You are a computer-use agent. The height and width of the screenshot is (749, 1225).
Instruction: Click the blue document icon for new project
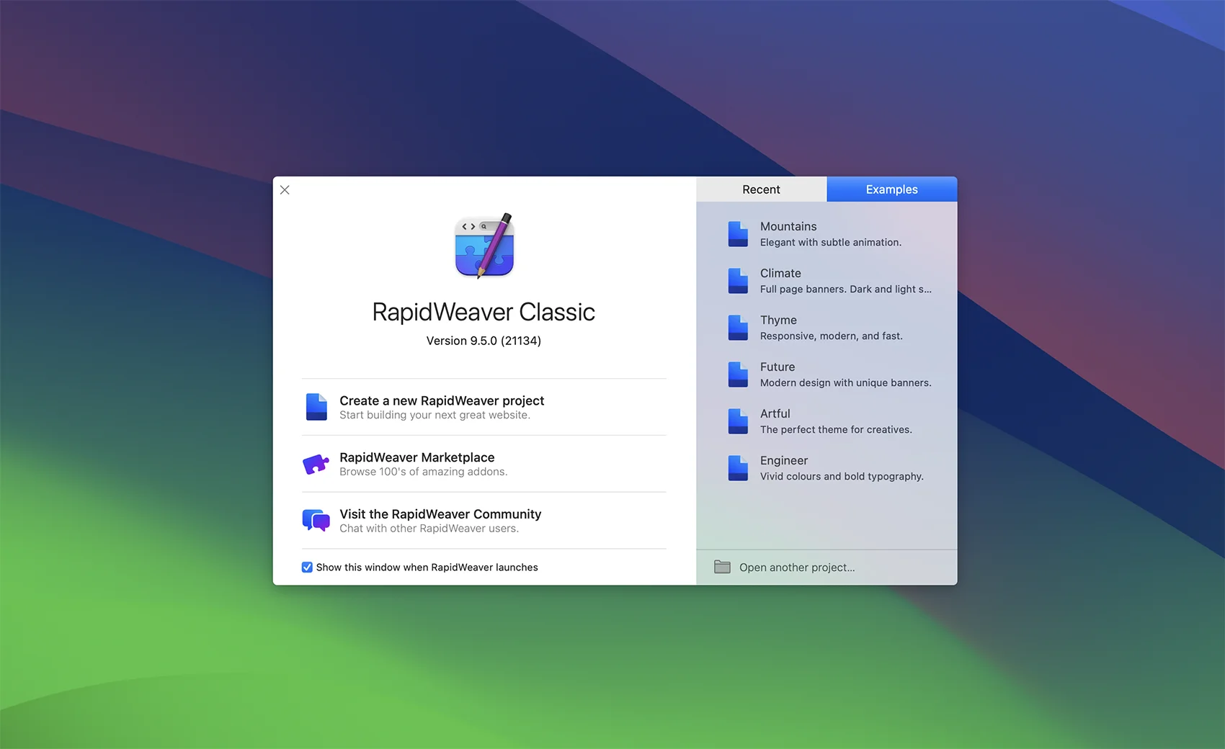click(316, 407)
